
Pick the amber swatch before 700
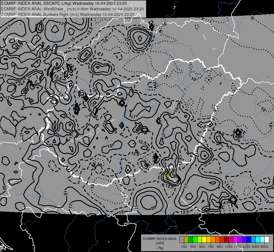pyautogui.click(x=209, y=240)
